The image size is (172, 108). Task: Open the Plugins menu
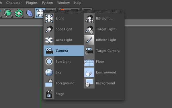pos(32,3)
